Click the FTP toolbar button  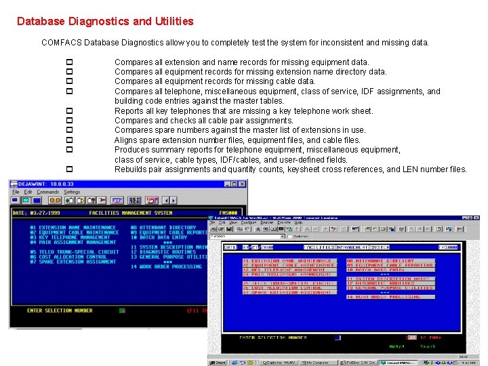click(x=117, y=201)
